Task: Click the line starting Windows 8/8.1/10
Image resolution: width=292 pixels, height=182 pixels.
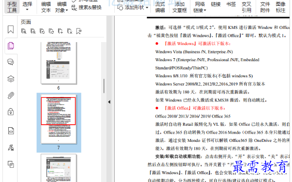Action: pyautogui.click(x=204, y=76)
